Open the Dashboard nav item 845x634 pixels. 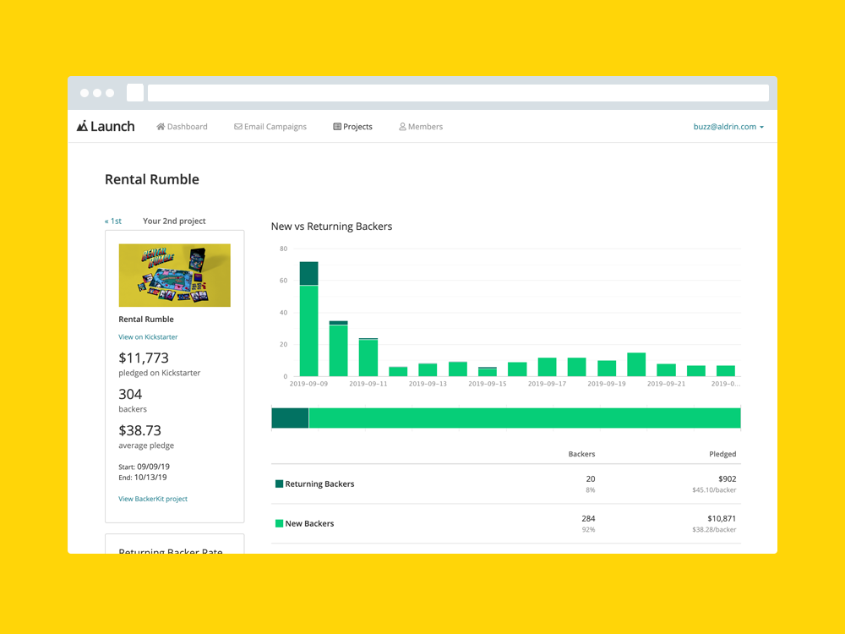tap(182, 127)
